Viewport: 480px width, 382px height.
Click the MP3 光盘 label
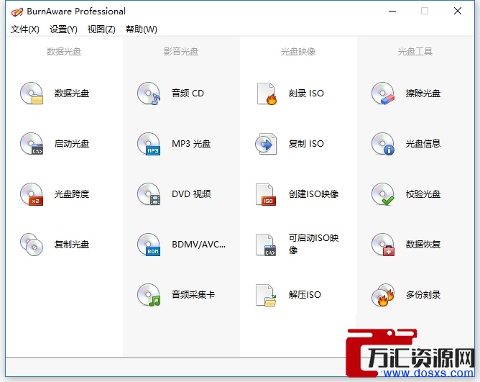point(191,143)
